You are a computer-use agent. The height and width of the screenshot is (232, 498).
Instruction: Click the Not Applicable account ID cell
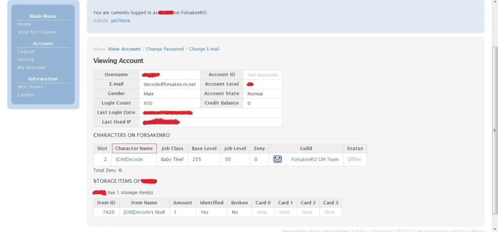[263, 75]
